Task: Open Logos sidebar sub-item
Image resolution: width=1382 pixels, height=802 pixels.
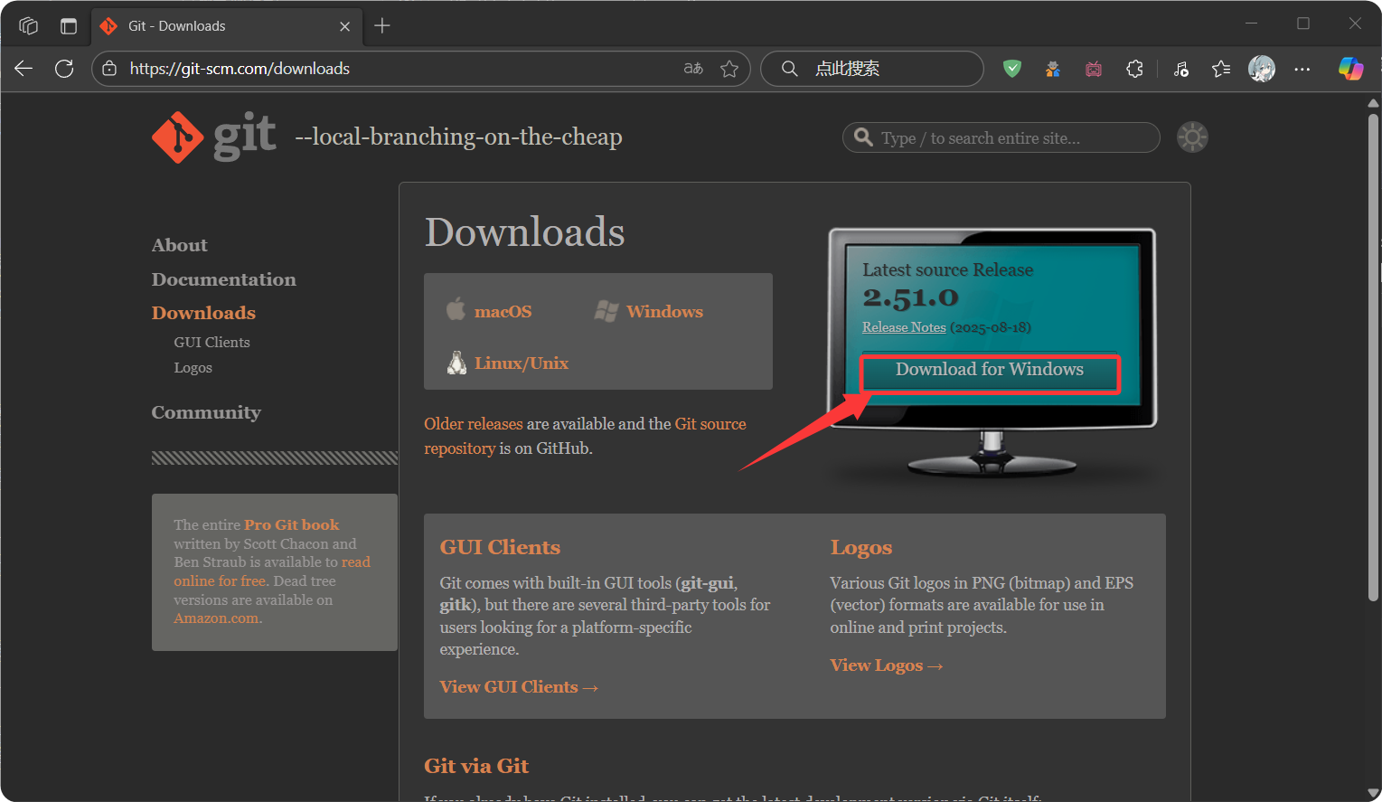Action: 193,368
